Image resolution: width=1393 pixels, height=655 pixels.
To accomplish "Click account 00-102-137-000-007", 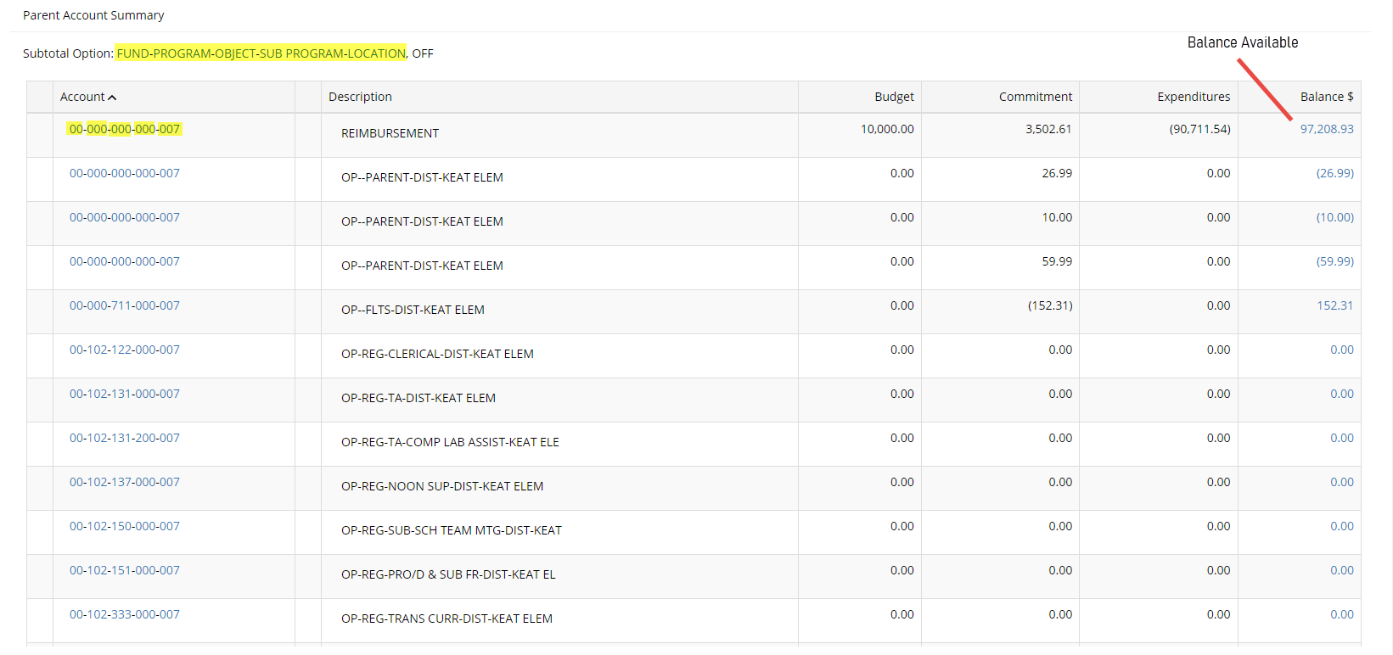I will (x=125, y=482).
